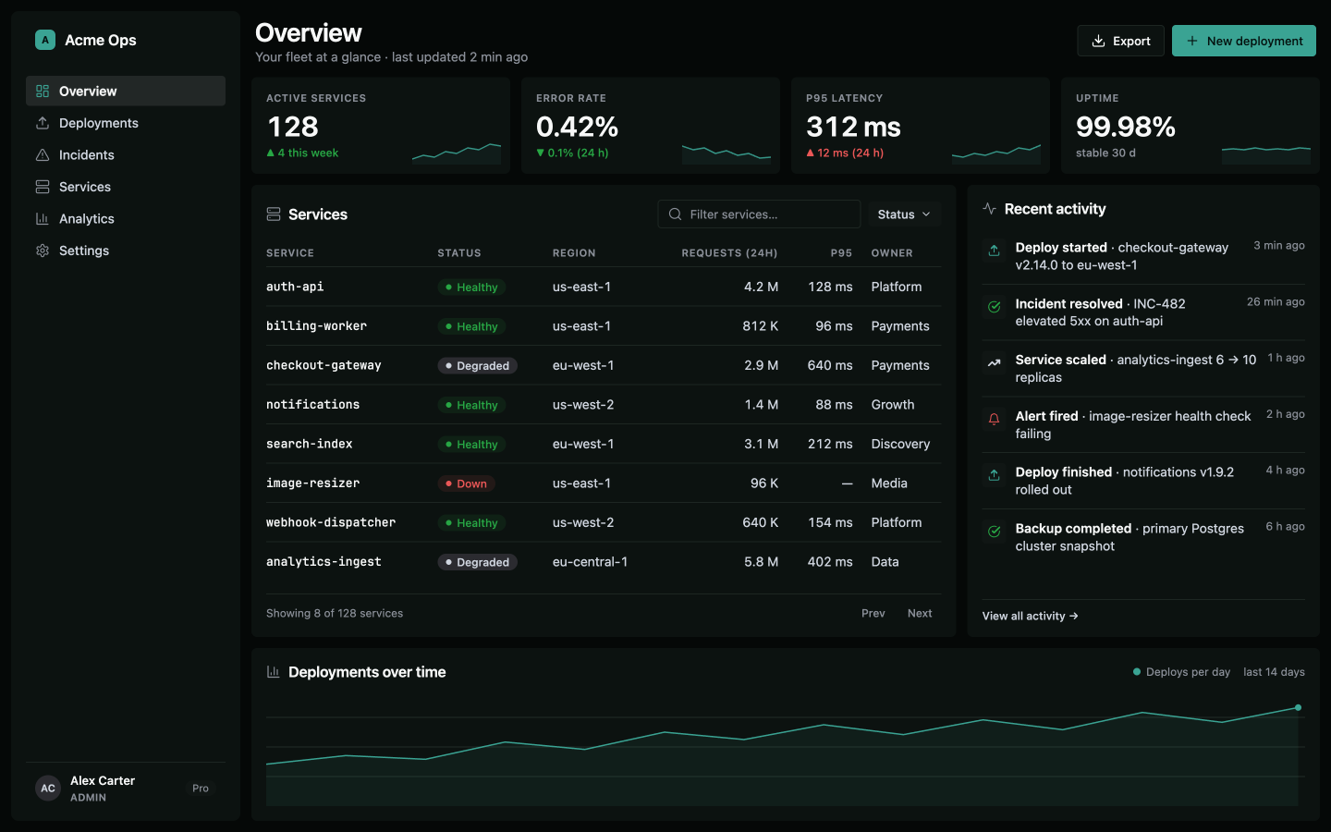Screen dimensions: 1331x832
Task: Go to the Prev page of services
Action: pos(873,613)
